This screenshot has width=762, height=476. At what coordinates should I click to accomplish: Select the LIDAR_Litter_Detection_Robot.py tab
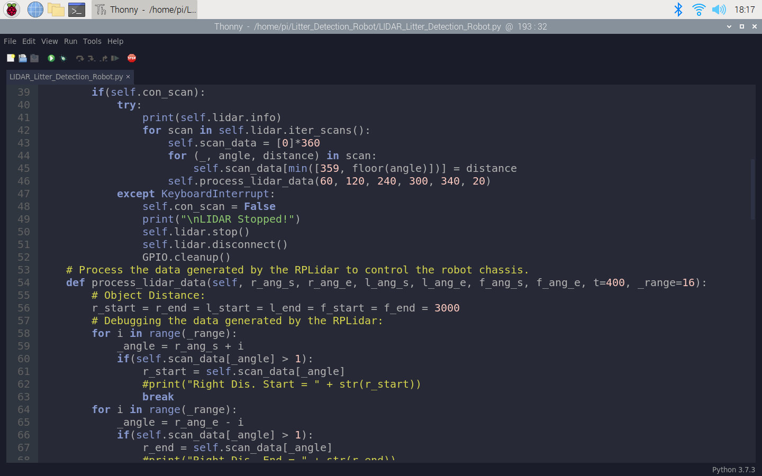point(66,77)
